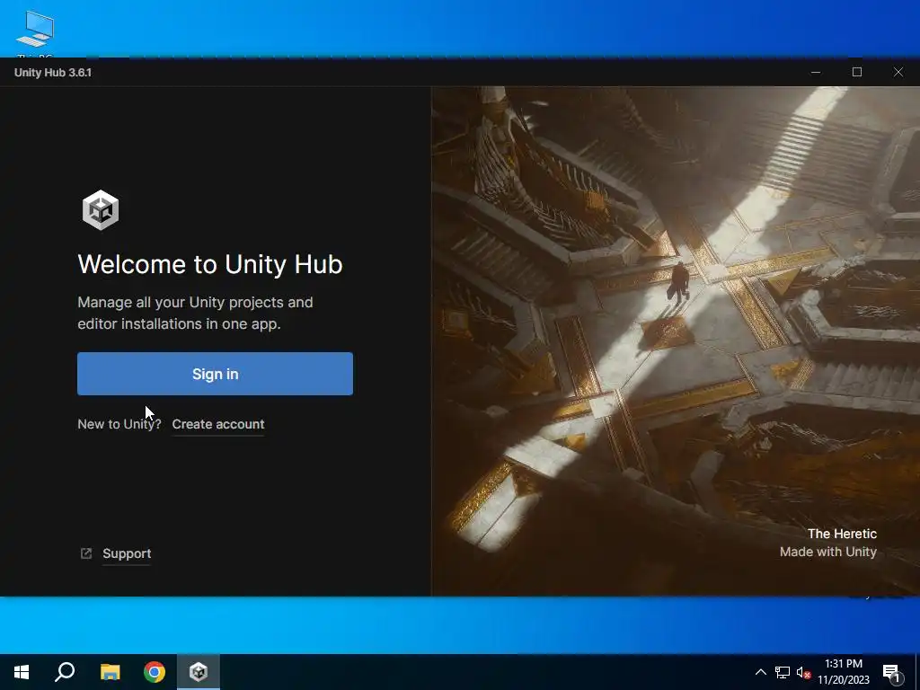Click the 'New to Unity?' text

tap(119, 424)
